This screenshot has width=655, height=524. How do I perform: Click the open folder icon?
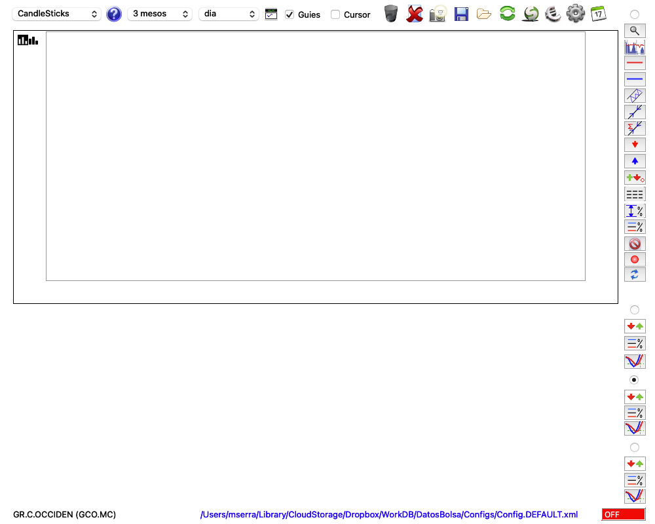[x=484, y=14]
